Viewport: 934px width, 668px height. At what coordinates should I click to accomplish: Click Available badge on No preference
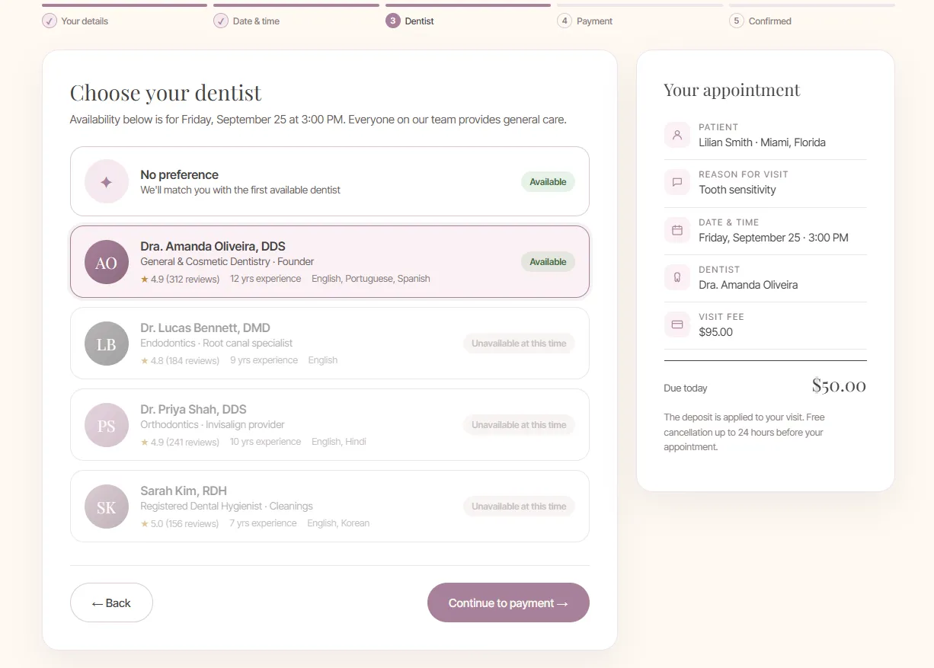pyautogui.click(x=548, y=182)
